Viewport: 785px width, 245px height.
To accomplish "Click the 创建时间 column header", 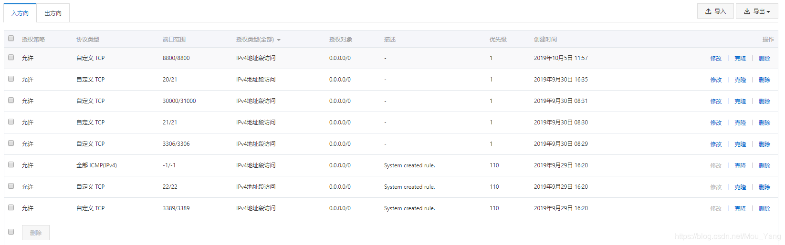I will pyautogui.click(x=545, y=40).
